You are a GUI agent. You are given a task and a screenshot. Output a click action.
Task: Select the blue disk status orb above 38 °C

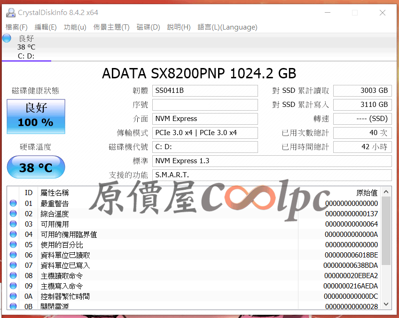(x=7, y=38)
